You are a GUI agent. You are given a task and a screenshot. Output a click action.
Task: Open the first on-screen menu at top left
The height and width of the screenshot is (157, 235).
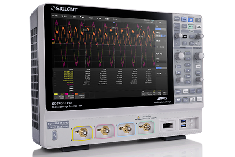(55, 16)
